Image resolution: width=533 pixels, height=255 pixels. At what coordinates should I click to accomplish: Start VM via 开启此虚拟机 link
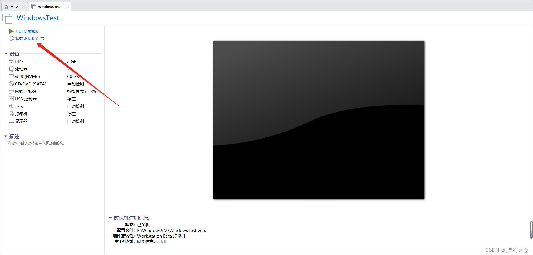click(27, 31)
